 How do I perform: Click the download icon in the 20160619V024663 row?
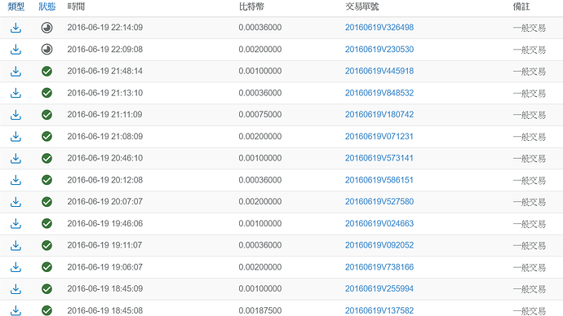pos(16,224)
